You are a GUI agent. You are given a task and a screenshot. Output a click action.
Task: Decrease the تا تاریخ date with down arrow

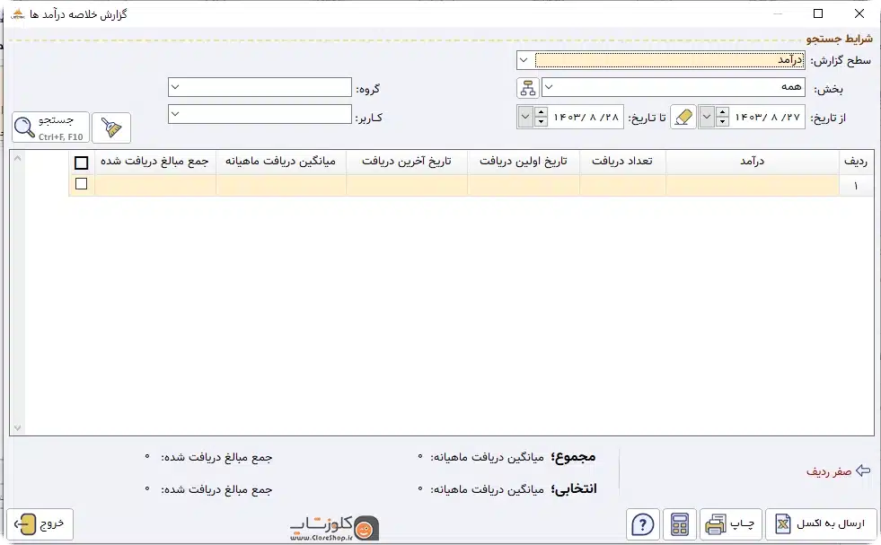pyautogui.click(x=541, y=122)
